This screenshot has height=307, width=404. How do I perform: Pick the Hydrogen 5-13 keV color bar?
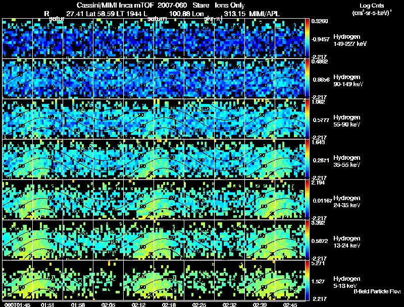(x=307, y=280)
